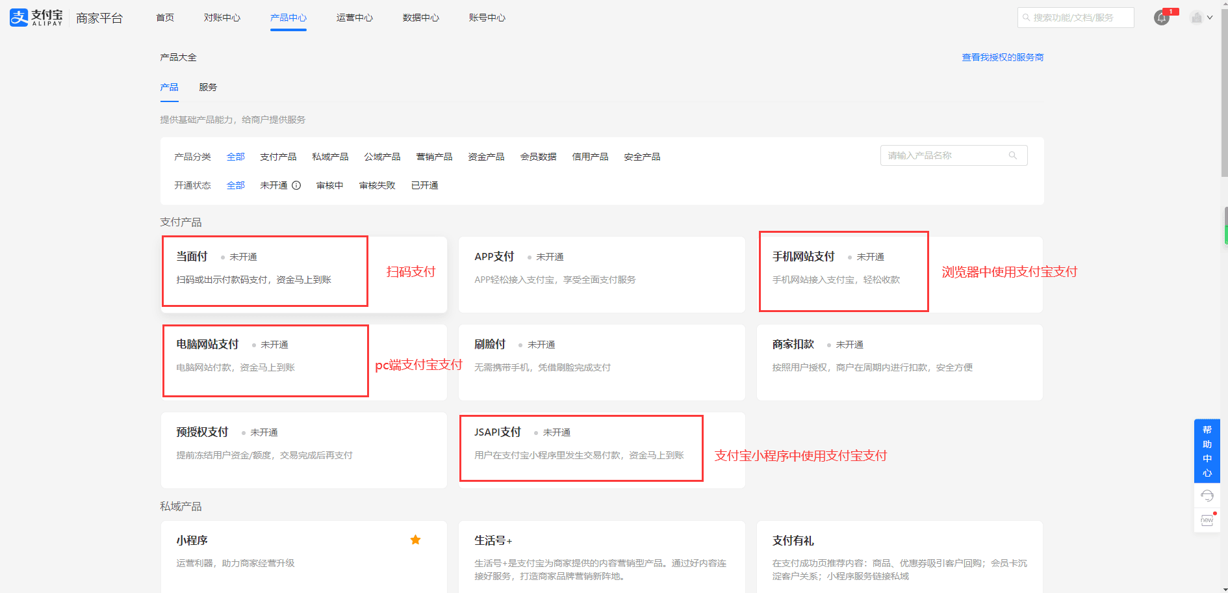Click the 'new' feature icon in sidebar
1228x593 pixels.
pyautogui.click(x=1207, y=520)
